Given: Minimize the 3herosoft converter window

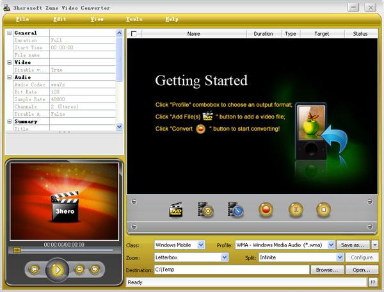Looking at the screenshot, I should tap(353, 7).
